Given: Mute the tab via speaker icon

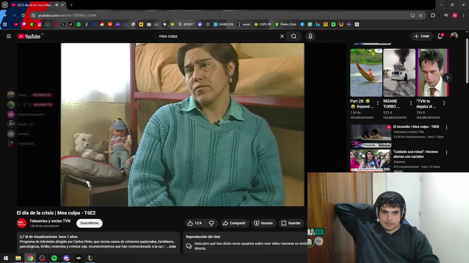Looking at the screenshot, I should (x=56, y=5).
